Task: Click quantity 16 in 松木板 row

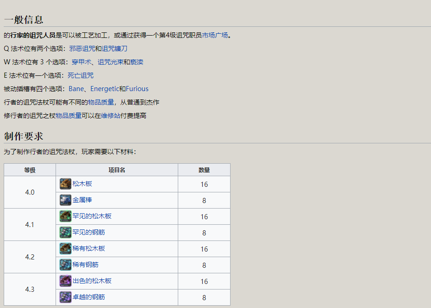Action: click(x=204, y=184)
